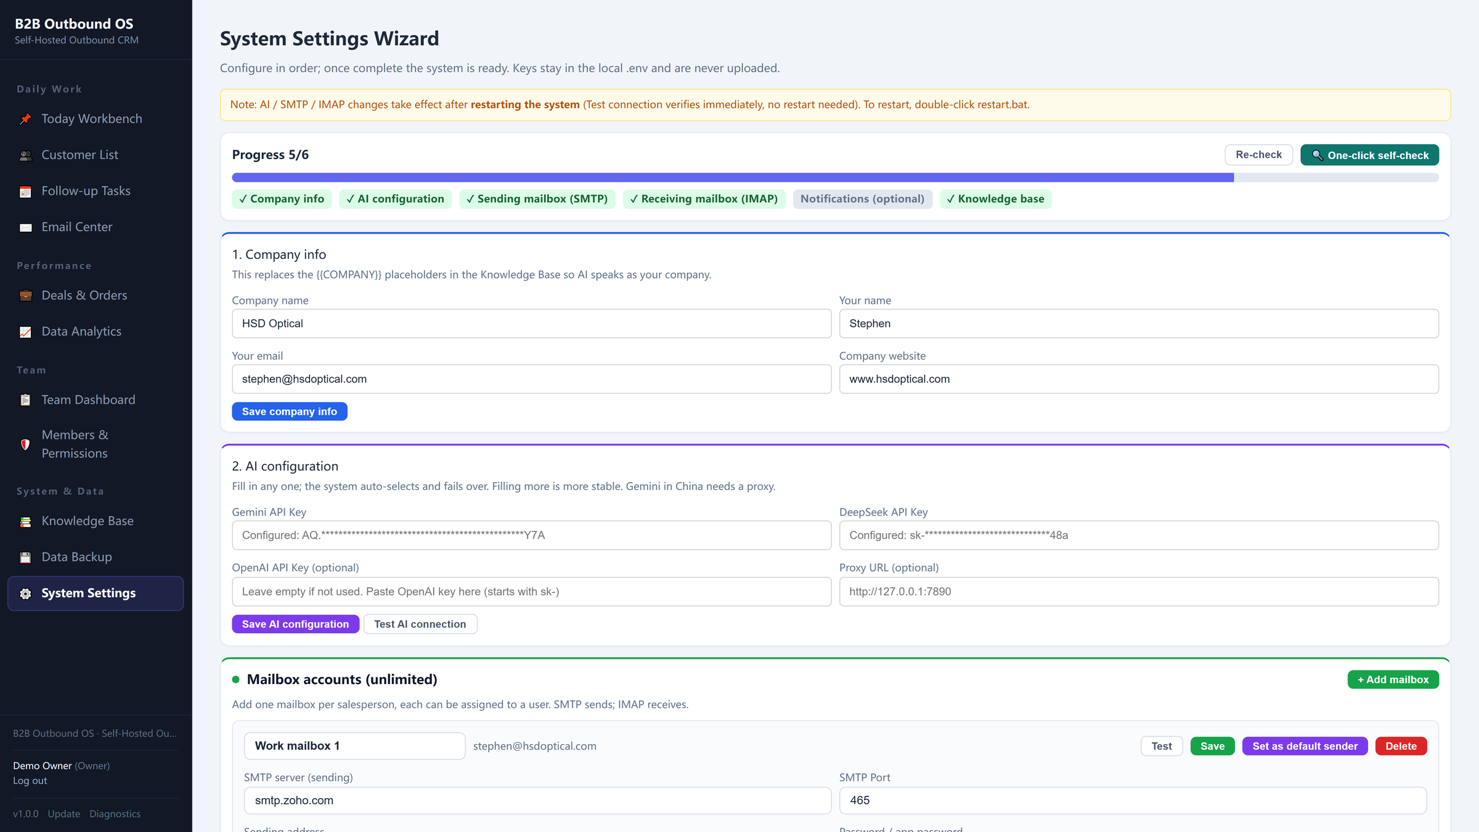Save AI configuration
Viewport: 1479px width, 832px height.
[295, 624]
